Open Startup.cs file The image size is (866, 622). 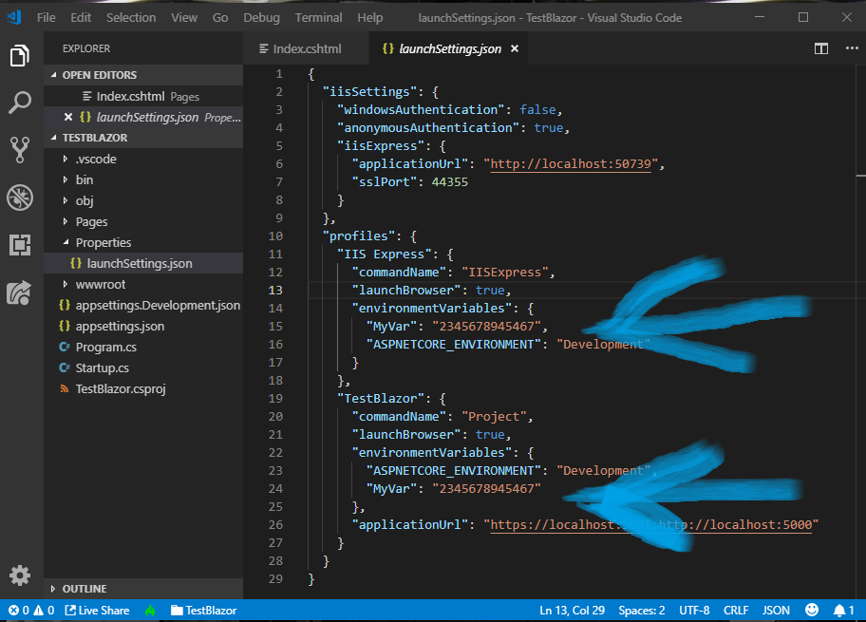click(x=143, y=368)
